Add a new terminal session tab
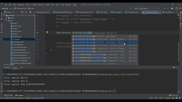This screenshot has width=182, height=102. tap(22, 67)
